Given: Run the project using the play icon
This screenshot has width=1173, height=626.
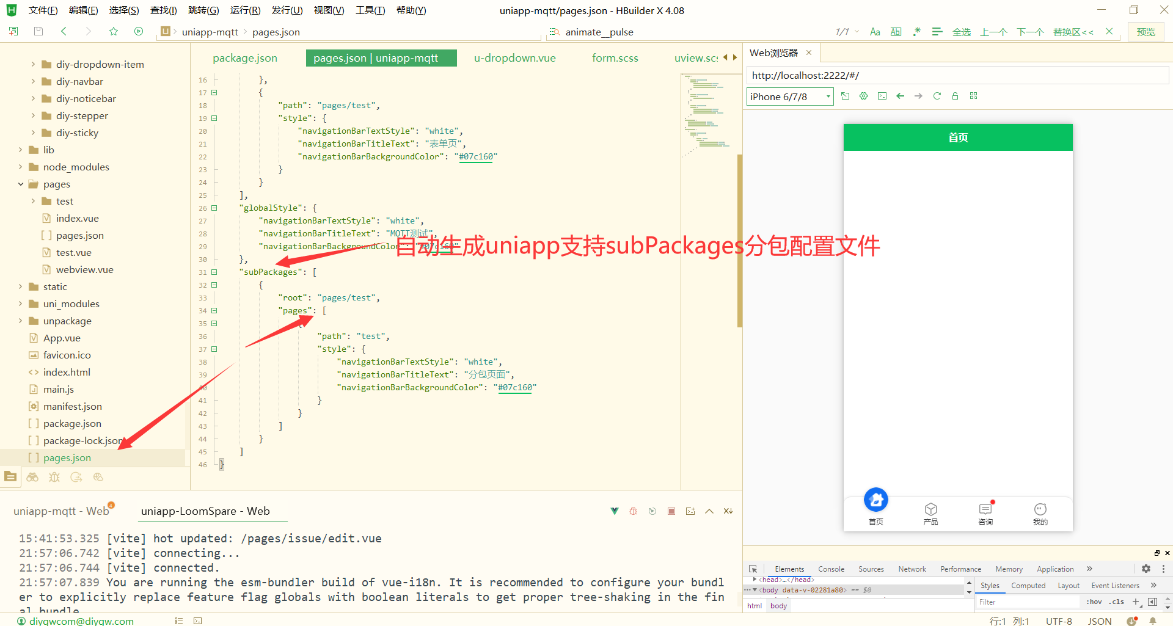Looking at the screenshot, I should coord(139,31).
